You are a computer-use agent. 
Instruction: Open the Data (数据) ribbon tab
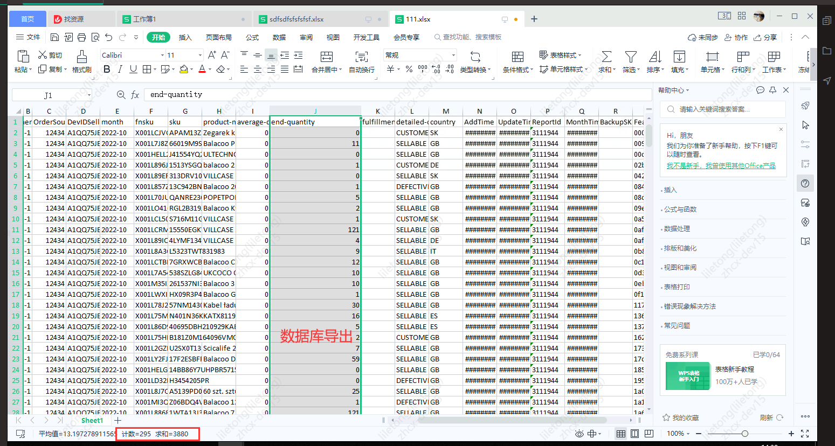[279, 37]
